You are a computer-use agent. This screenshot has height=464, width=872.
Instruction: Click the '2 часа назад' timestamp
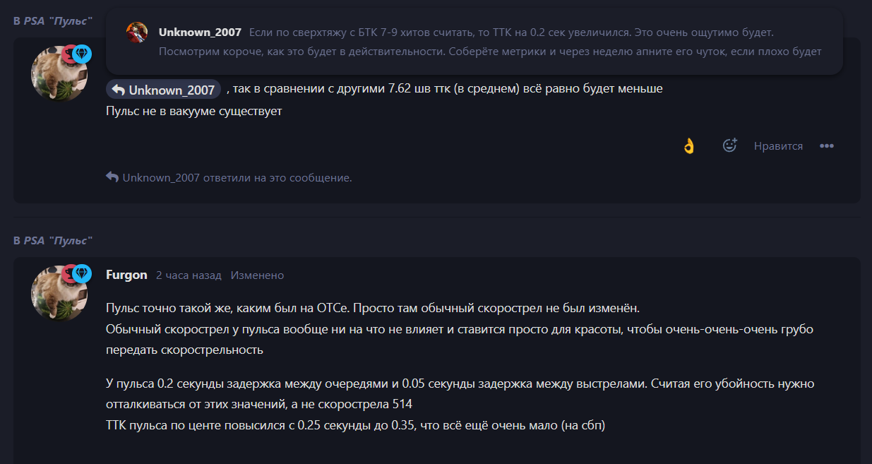pos(189,275)
